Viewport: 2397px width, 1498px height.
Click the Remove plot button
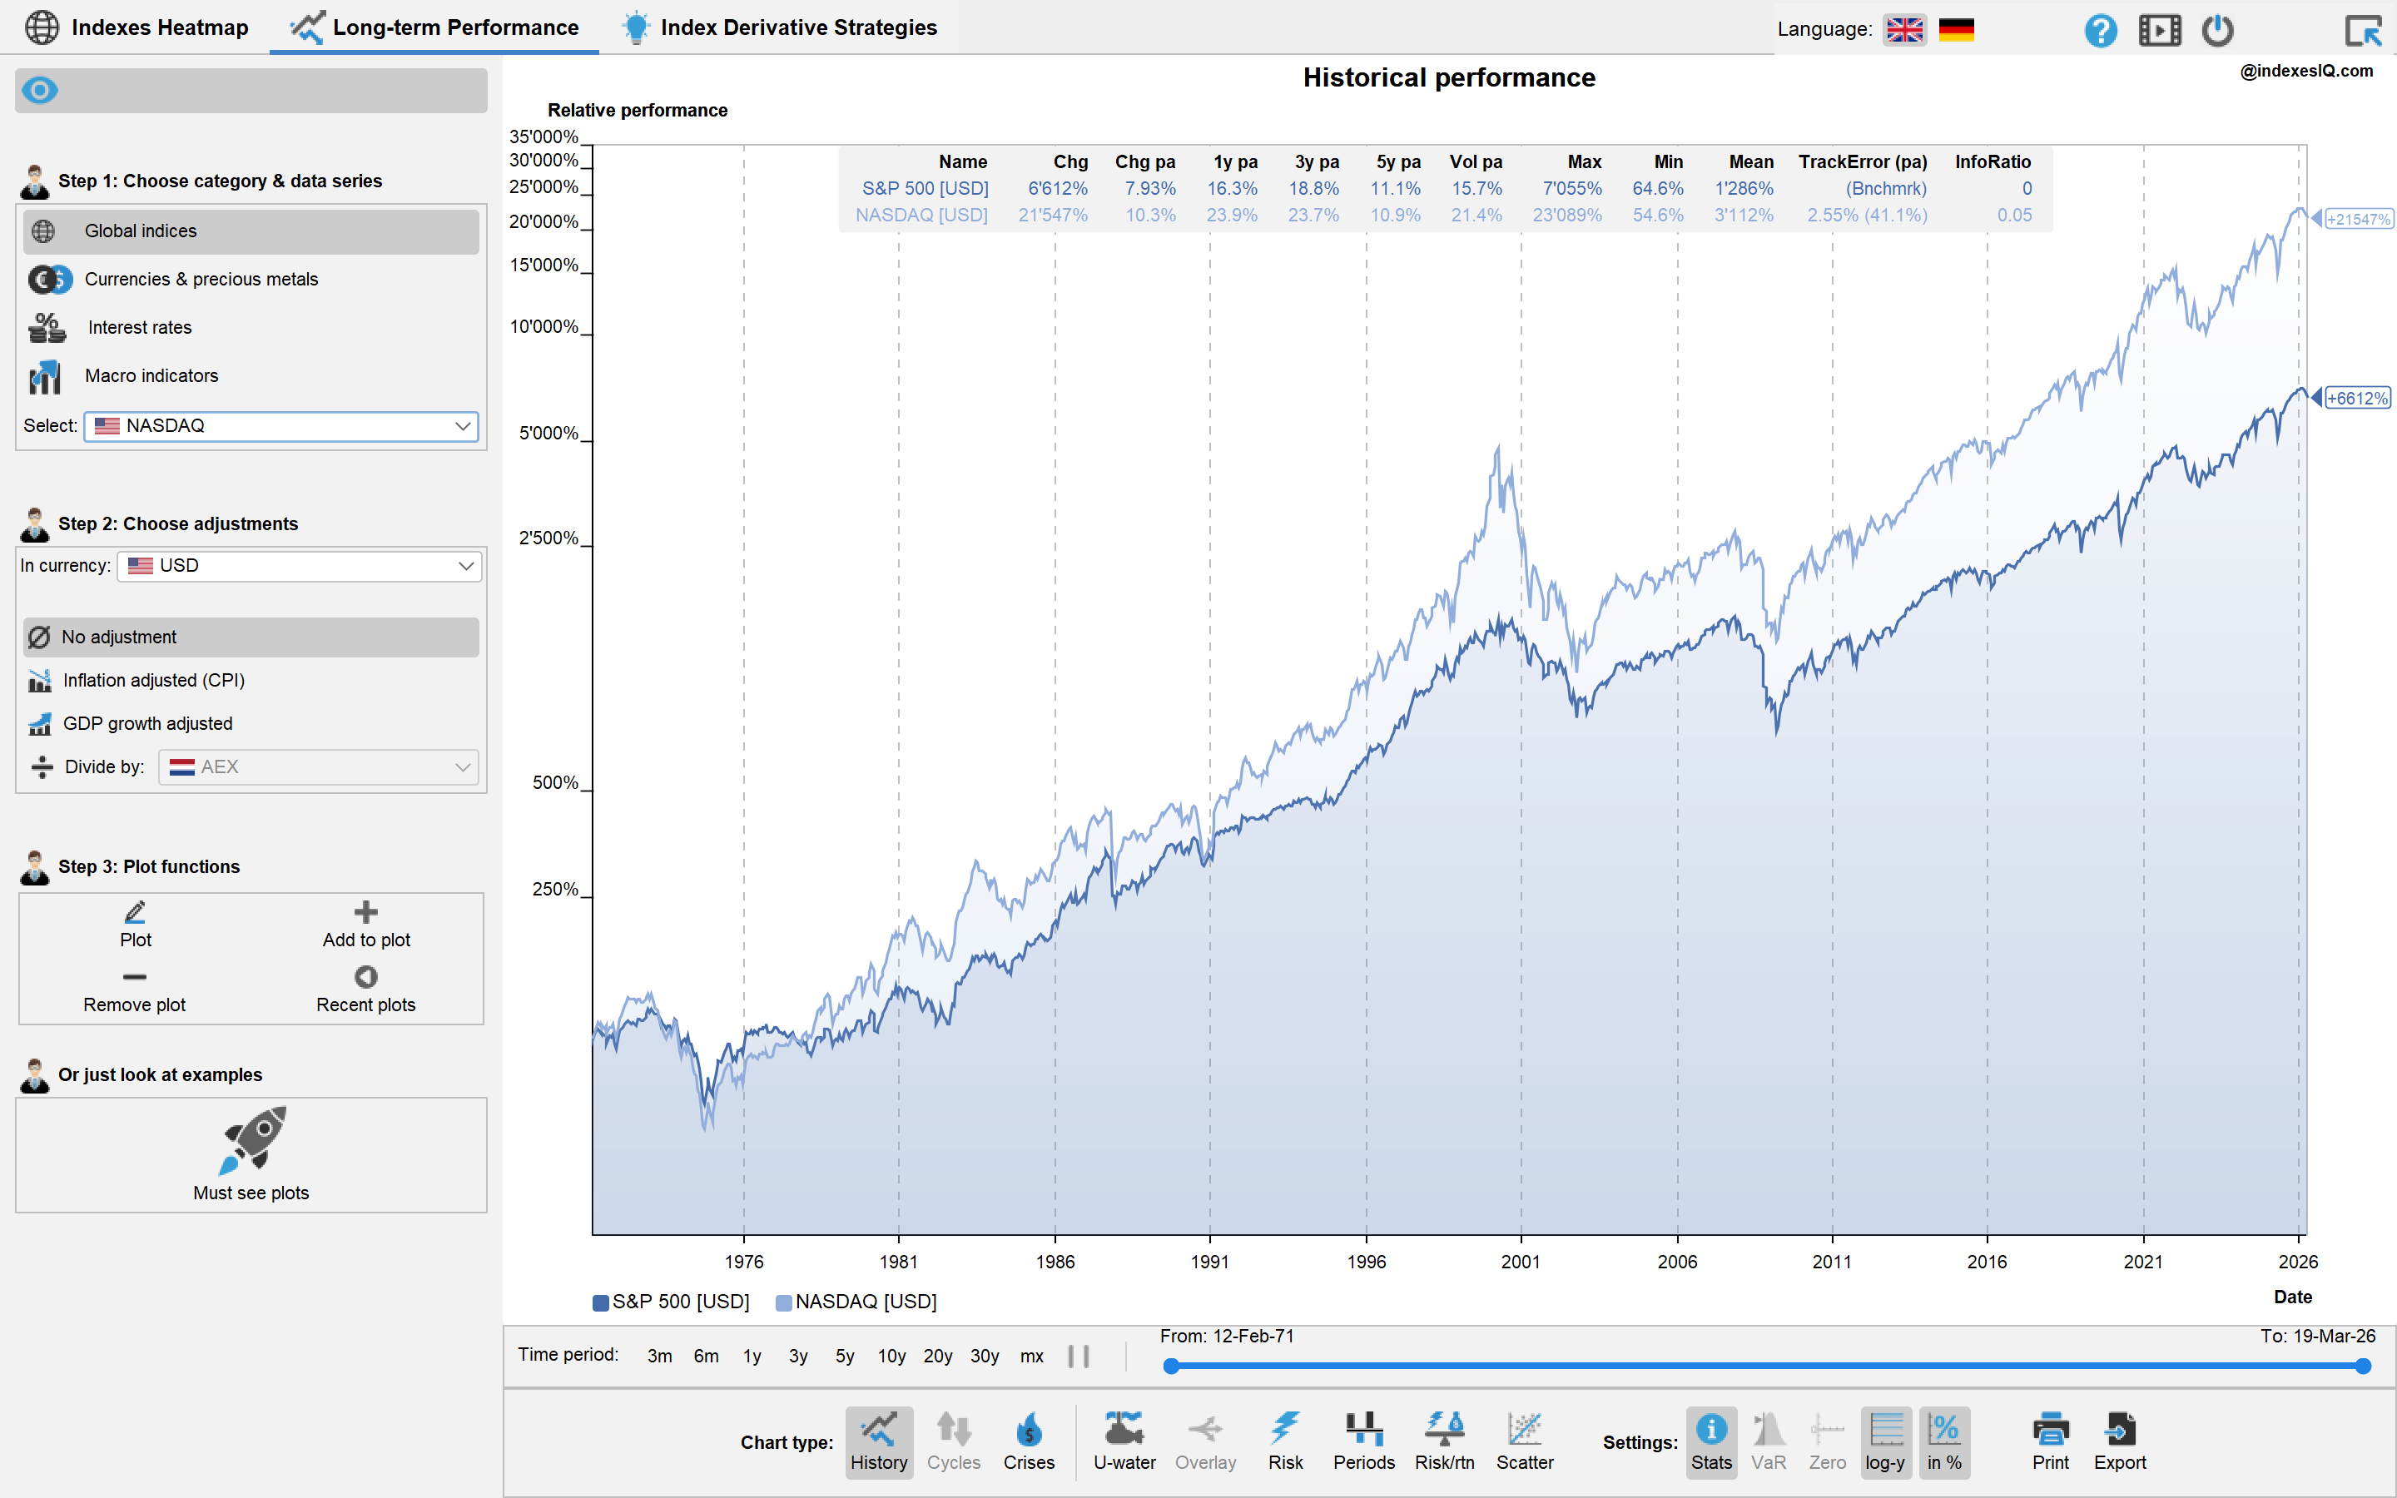click(135, 990)
